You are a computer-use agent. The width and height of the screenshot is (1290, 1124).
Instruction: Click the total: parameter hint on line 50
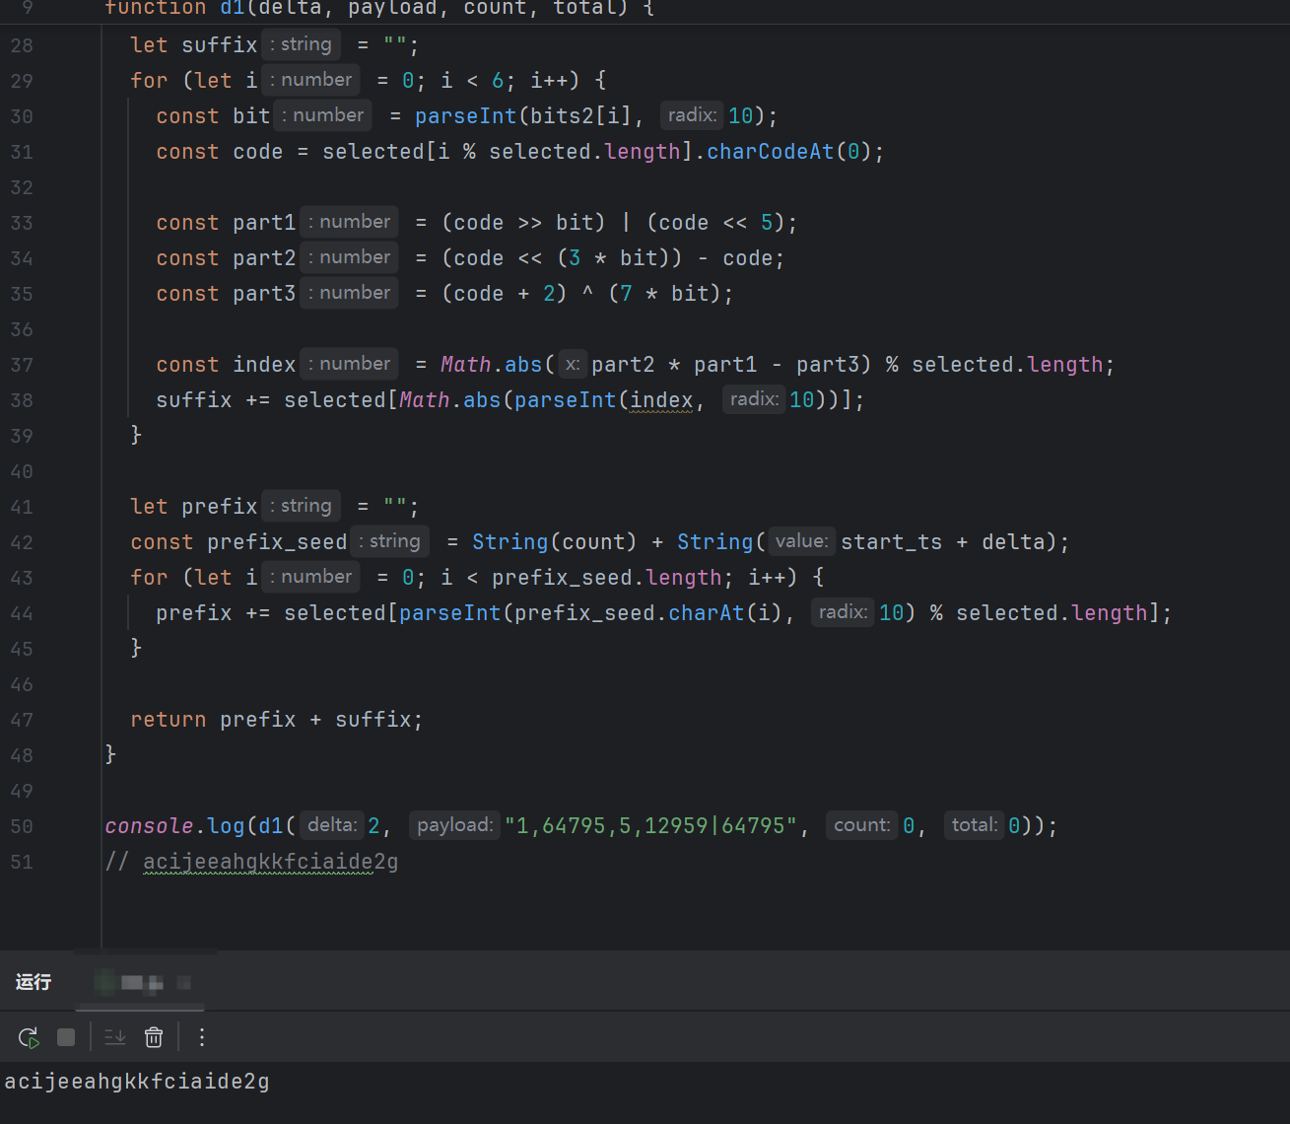[974, 825]
